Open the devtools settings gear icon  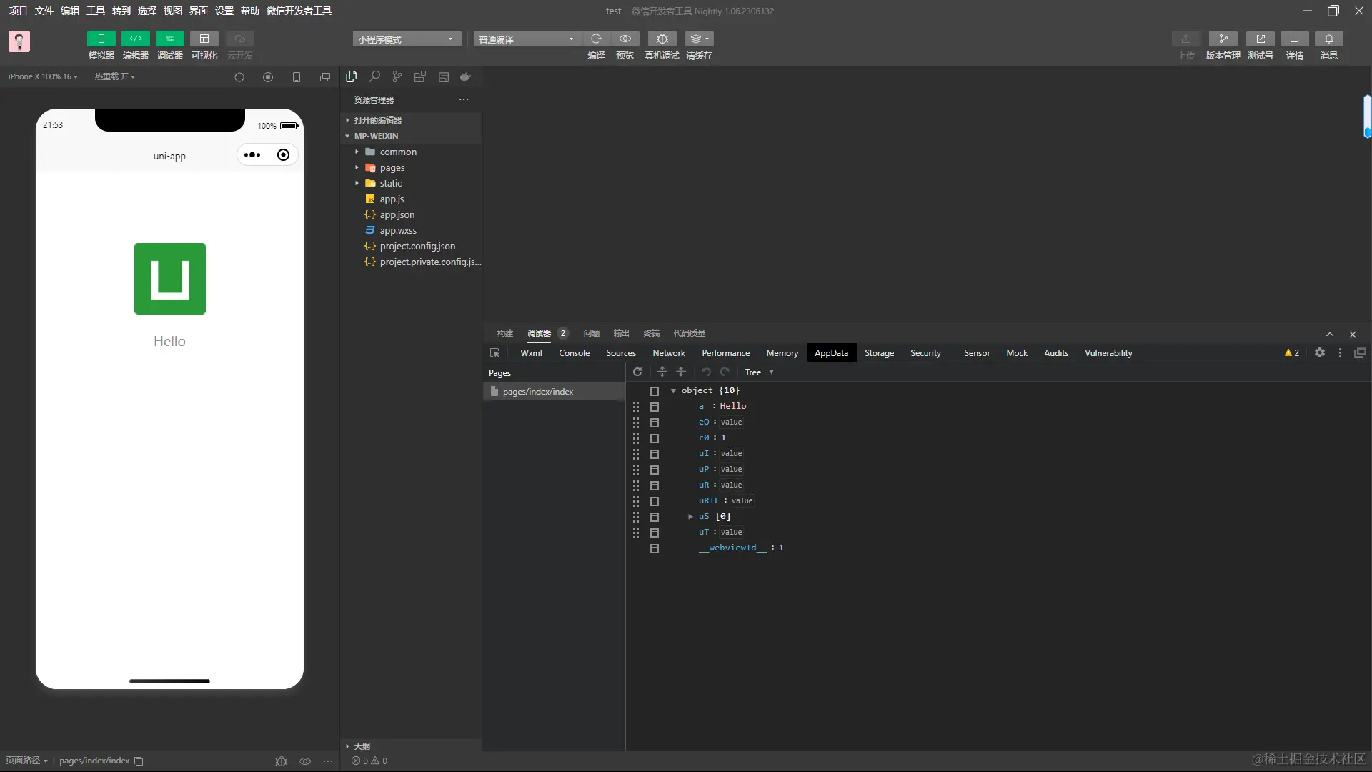(1320, 353)
